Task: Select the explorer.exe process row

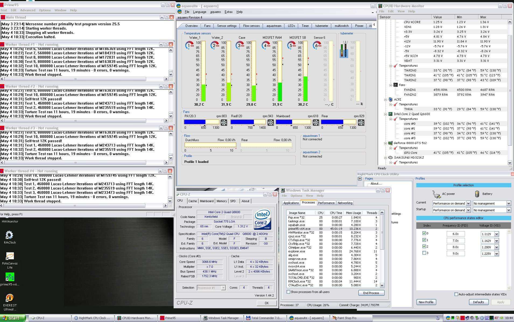Action: (x=333, y=251)
